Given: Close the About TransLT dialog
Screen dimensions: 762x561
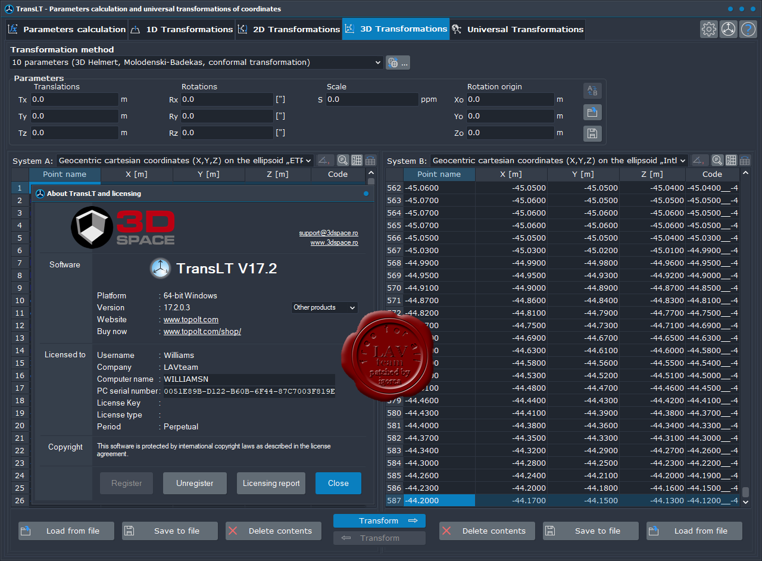Looking at the screenshot, I should pyautogui.click(x=338, y=483).
